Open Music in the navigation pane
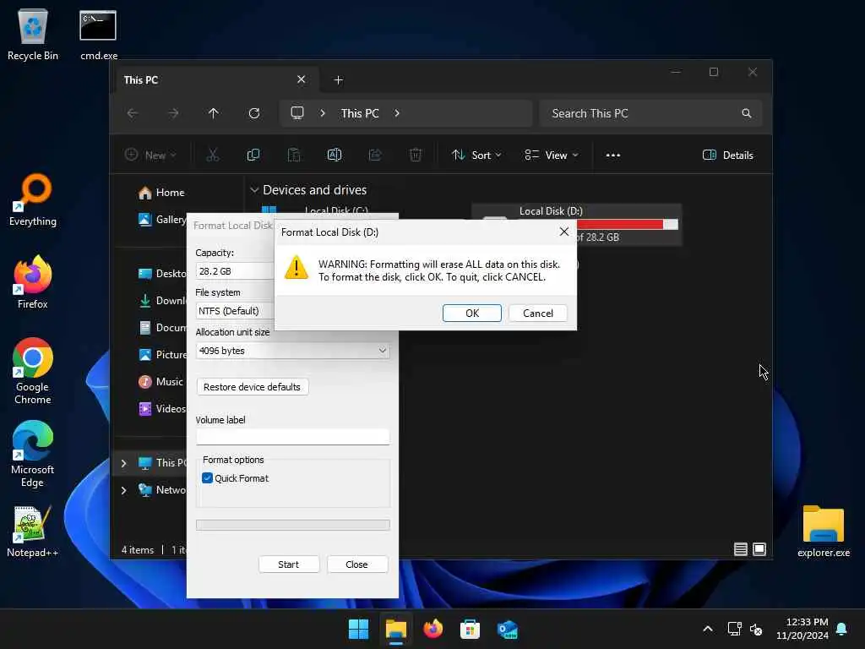This screenshot has height=649, width=865. [160, 381]
